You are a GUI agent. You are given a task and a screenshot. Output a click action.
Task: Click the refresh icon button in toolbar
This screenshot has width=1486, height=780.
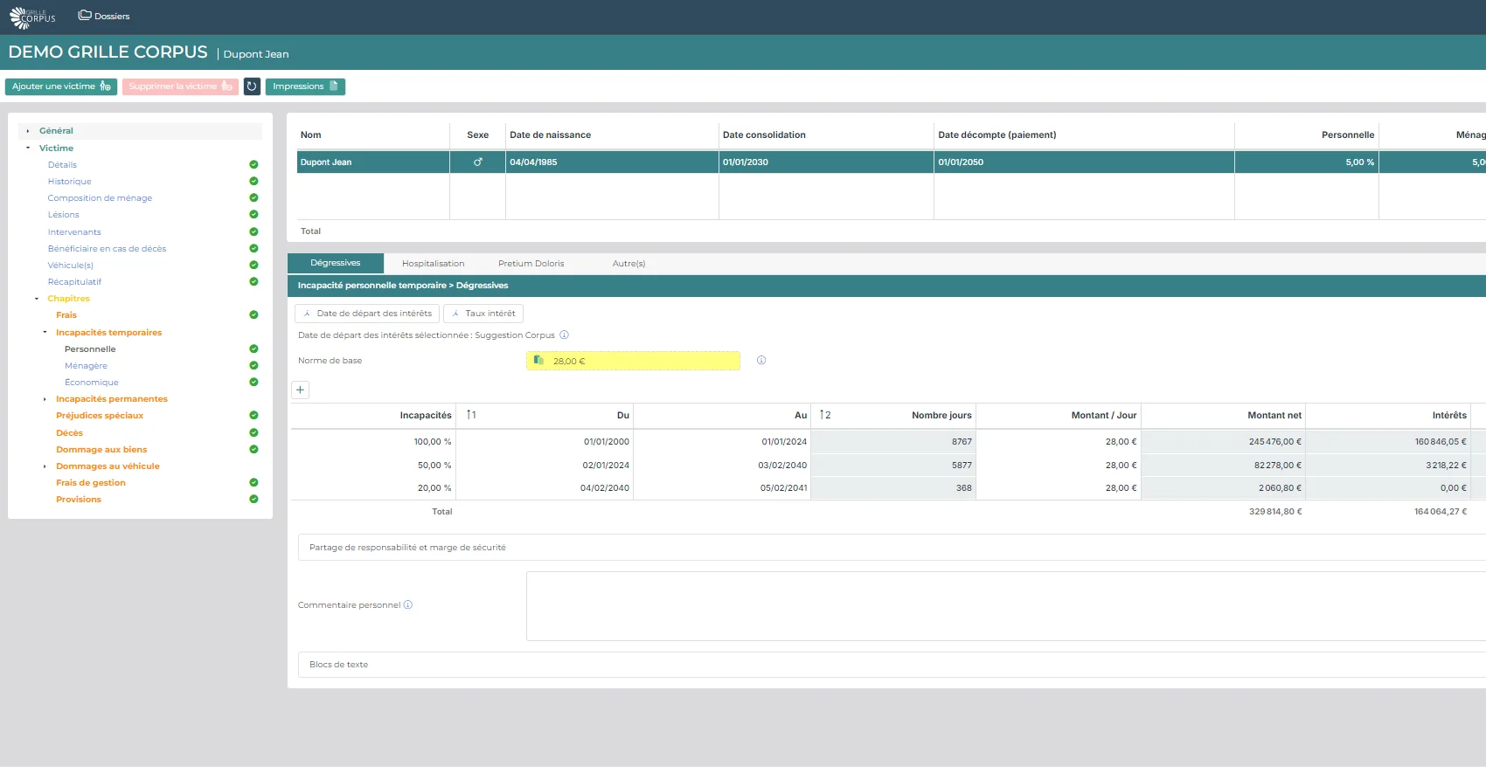coord(252,86)
